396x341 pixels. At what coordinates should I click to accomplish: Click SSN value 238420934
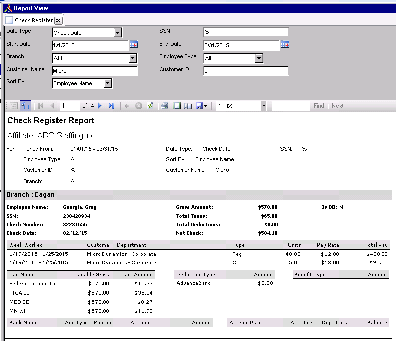[77, 216]
